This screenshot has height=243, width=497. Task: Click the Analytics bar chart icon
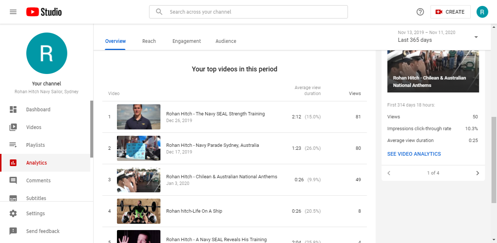point(13,163)
